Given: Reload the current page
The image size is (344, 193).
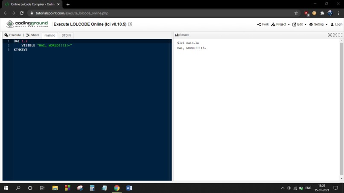Looking at the screenshot, I should pos(21,13).
